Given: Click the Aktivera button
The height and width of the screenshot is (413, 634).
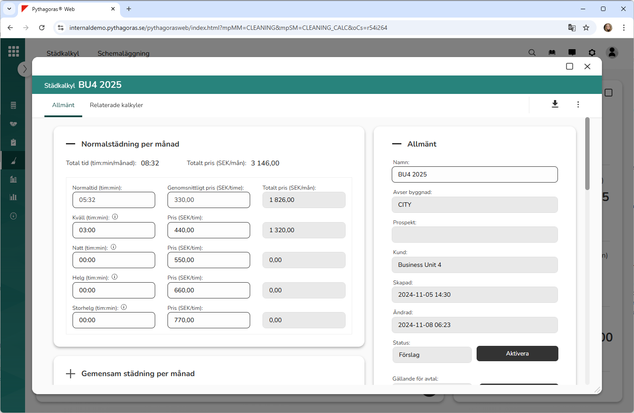Looking at the screenshot, I should click(517, 354).
